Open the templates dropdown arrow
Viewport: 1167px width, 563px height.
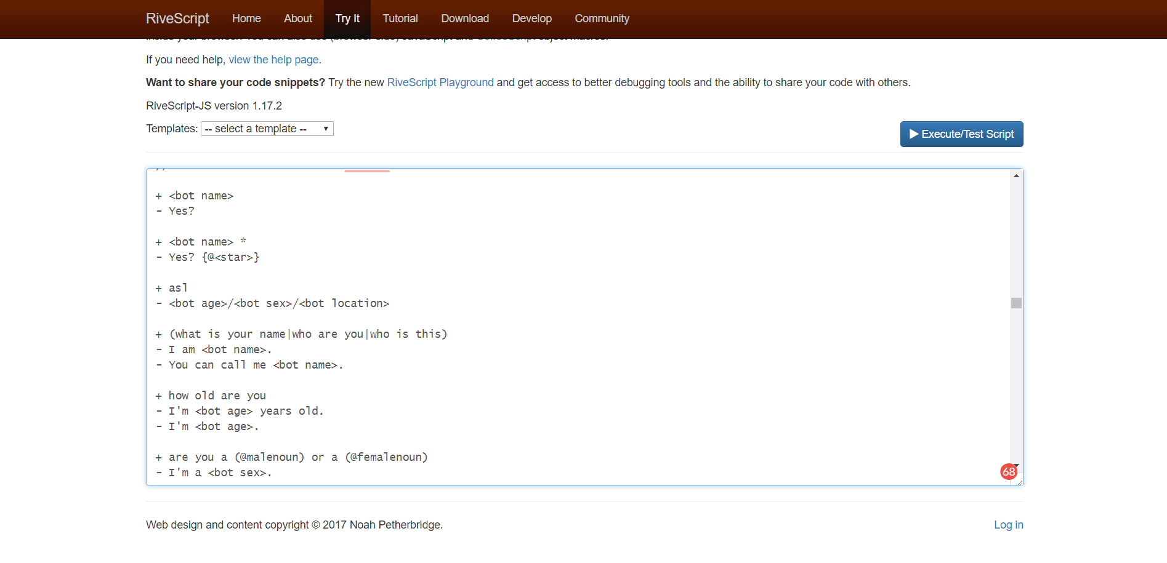[326, 129]
